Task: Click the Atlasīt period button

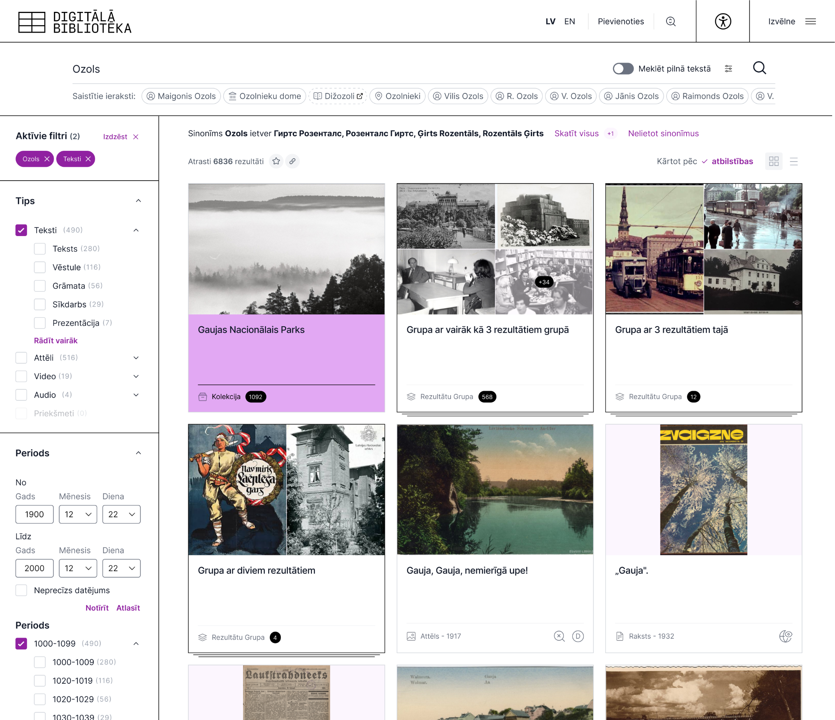Action: pos(128,608)
